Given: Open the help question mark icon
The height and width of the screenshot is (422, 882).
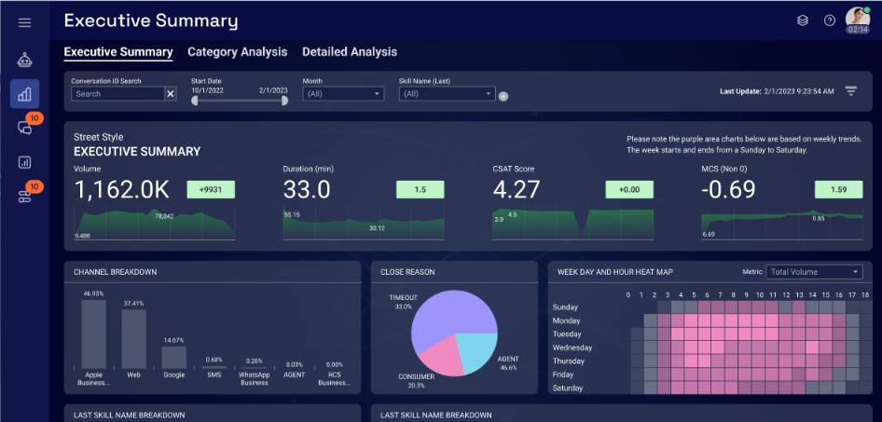Looking at the screenshot, I should (x=829, y=20).
